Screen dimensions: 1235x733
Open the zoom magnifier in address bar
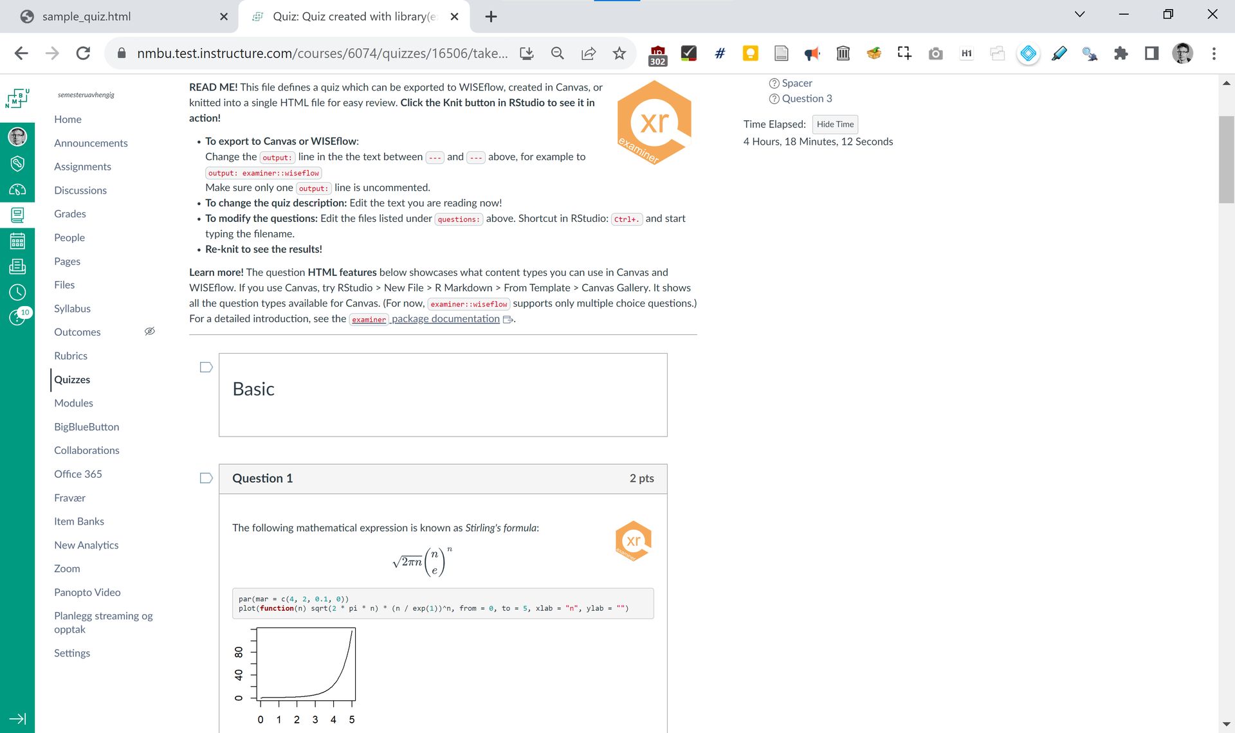[558, 53]
